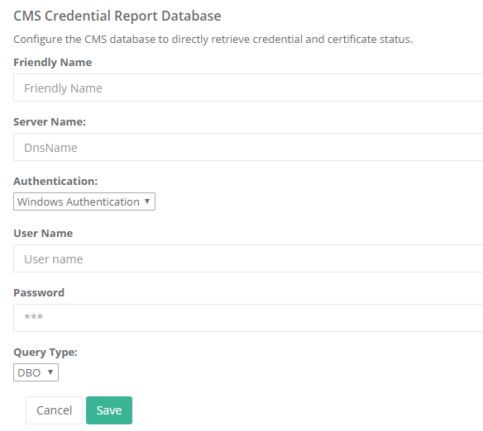
Task: Click the arrow on the Authentication selector
Action: click(147, 201)
